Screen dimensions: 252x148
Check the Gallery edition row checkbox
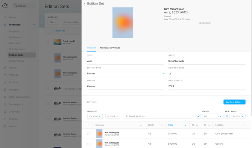pyautogui.click(x=88, y=144)
